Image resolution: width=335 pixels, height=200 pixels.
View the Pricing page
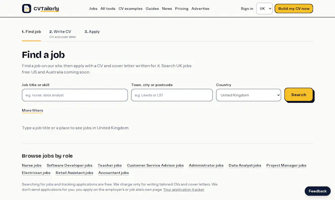(x=182, y=8)
